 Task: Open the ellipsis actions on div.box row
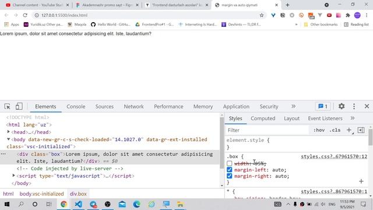[x=3, y=154]
